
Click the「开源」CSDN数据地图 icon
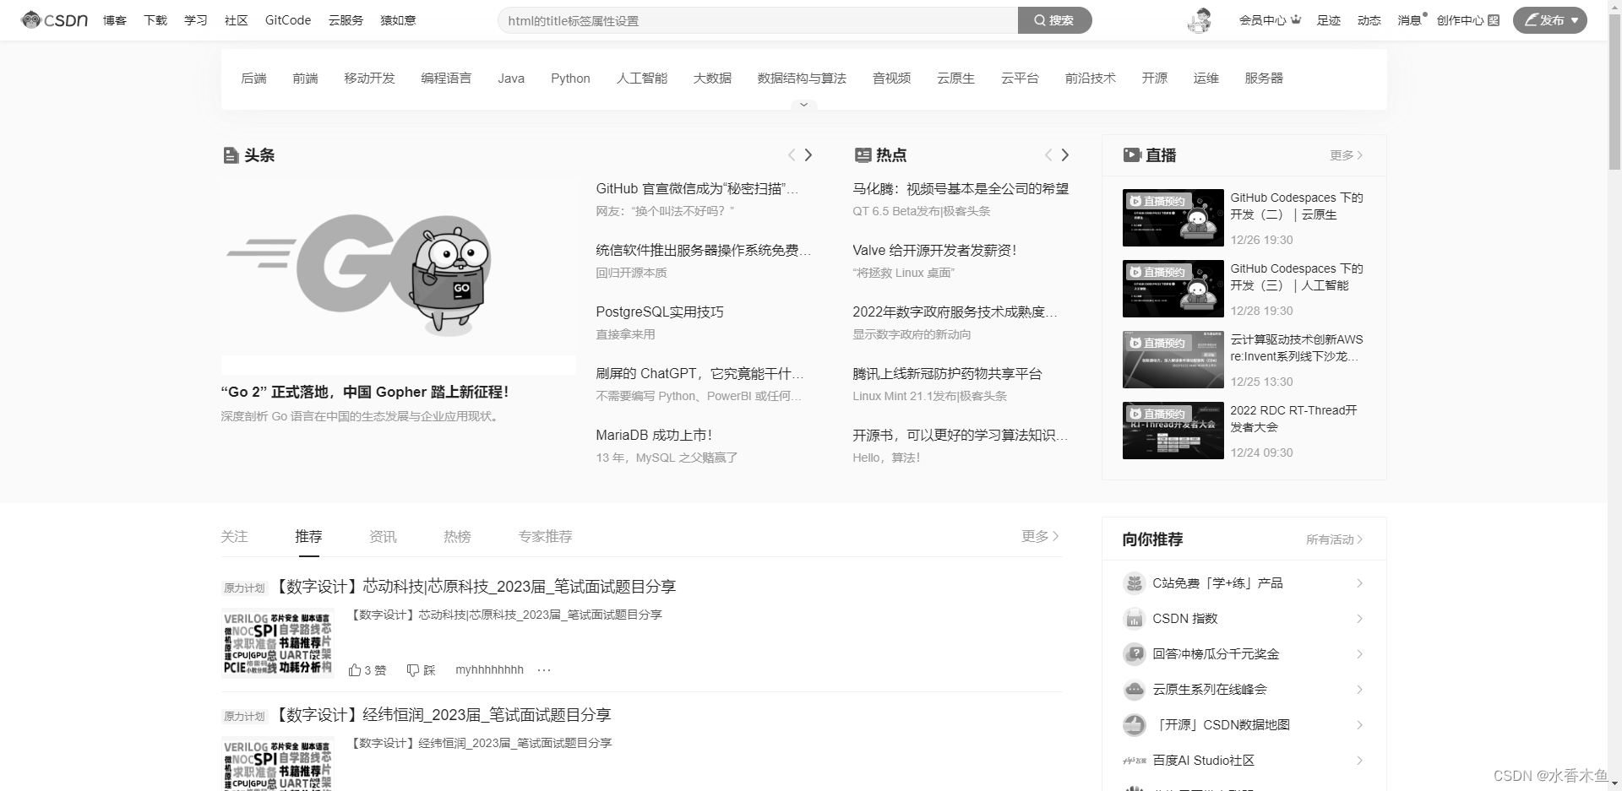[1134, 725]
